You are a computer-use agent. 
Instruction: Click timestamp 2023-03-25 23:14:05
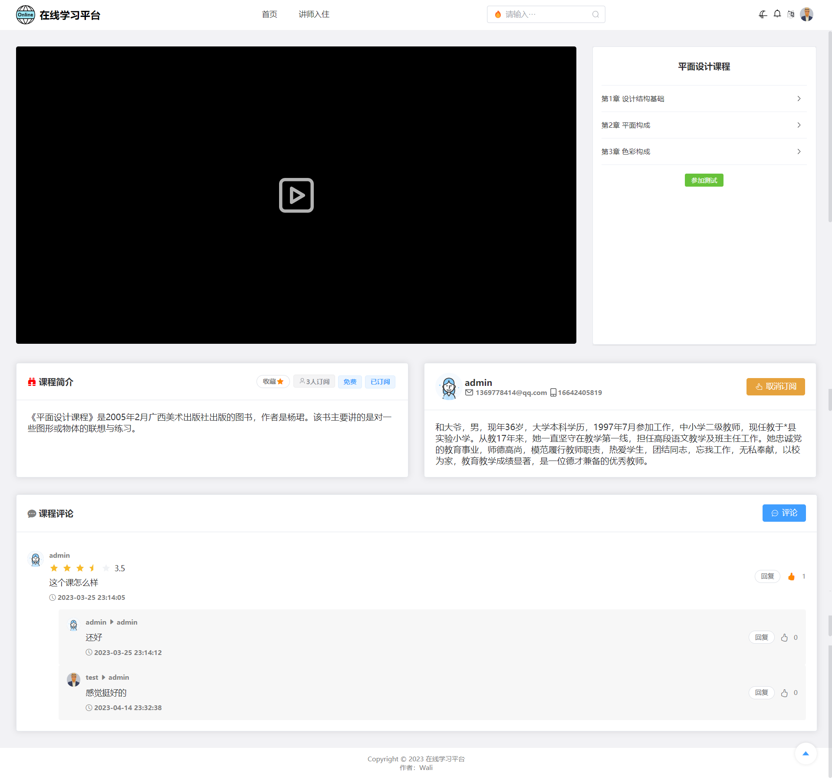91,597
